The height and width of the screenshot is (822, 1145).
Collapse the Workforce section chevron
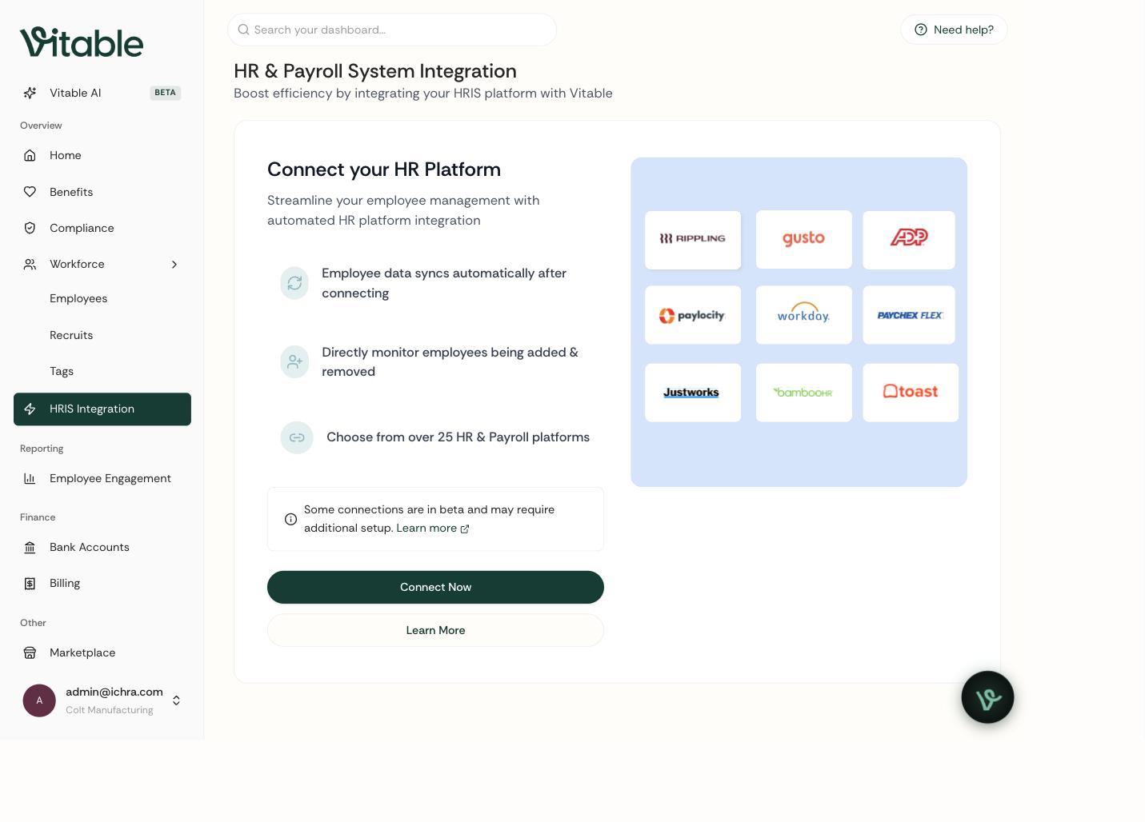[174, 265]
